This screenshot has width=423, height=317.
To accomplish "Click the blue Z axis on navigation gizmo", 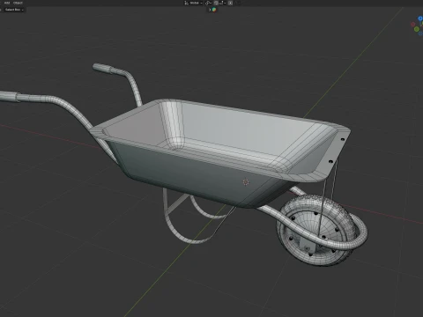I will [420, 18].
